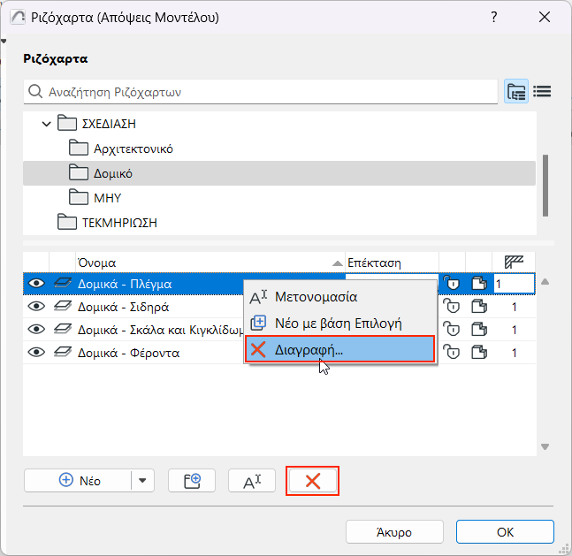The image size is (572, 556).
Task: Toggle eye icon for Δομικά - Φέροντα
Action: pos(36,353)
